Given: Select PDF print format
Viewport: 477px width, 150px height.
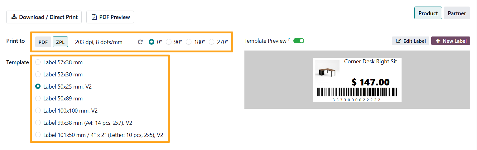Looking at the screenshot, I should tap(43, 42).
